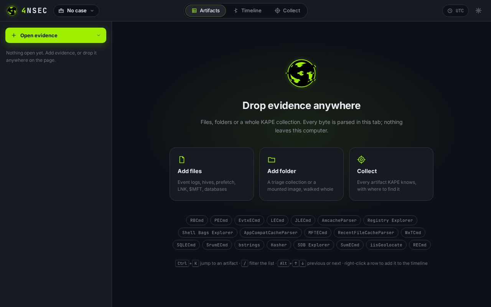Click the briefcase icon beside No case
Image resolution: width=491 pixels, height=307 pixels.
click(61, 11)
